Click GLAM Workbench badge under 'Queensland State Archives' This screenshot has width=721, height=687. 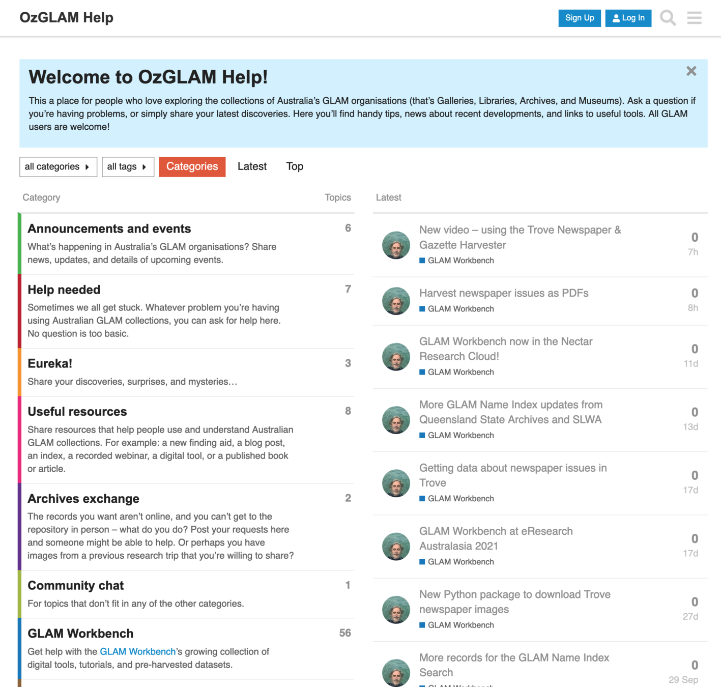[x=456, y=435]
